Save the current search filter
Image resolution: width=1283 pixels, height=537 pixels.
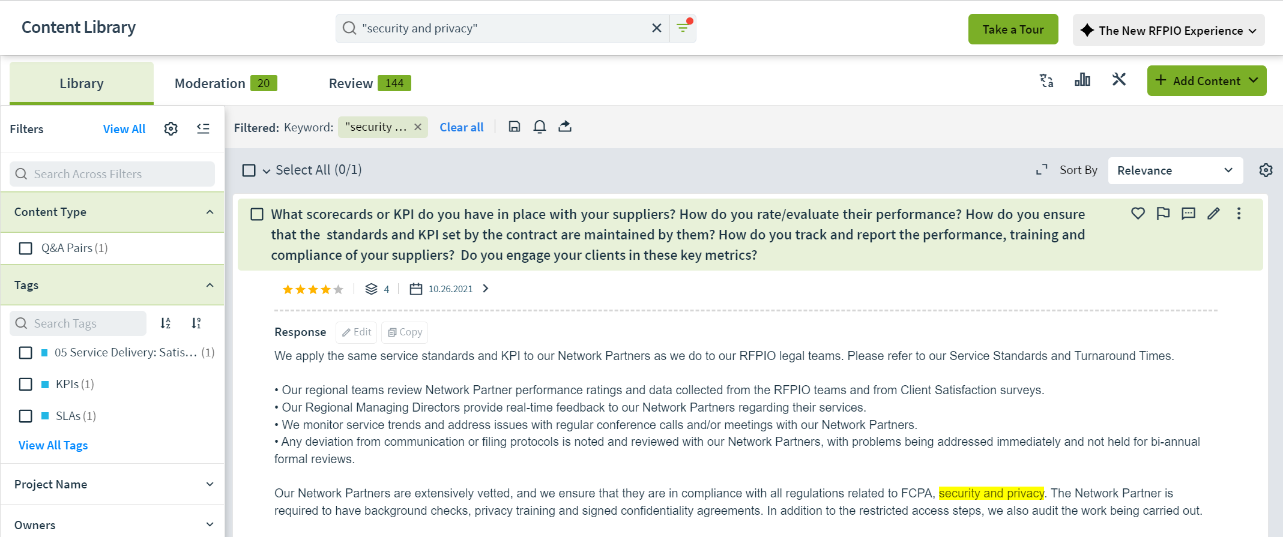tap(515, 127)
